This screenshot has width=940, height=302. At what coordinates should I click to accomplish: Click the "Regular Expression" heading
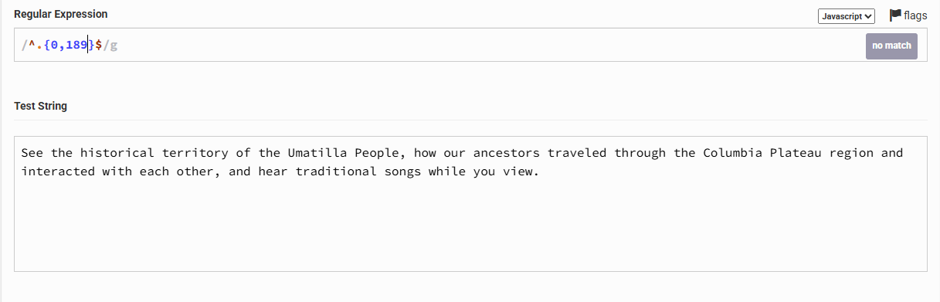point(61,14)
